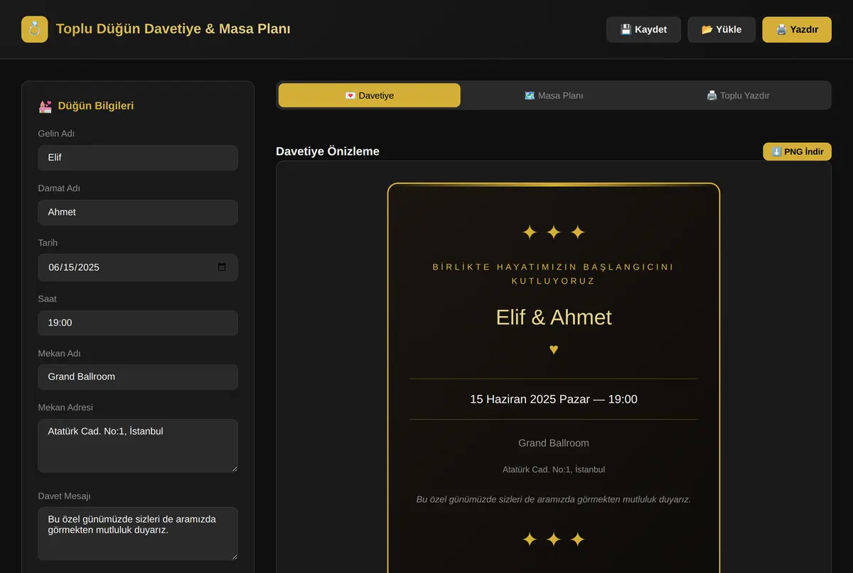
Task: Click the italic invitation message on card
Action: click(554, 500)
